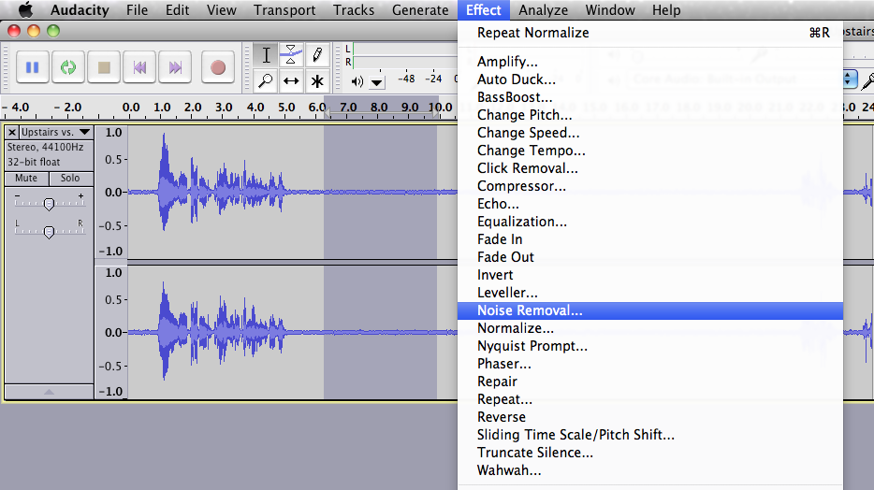Solo the Upstairs vs. track

coord(70,178)
